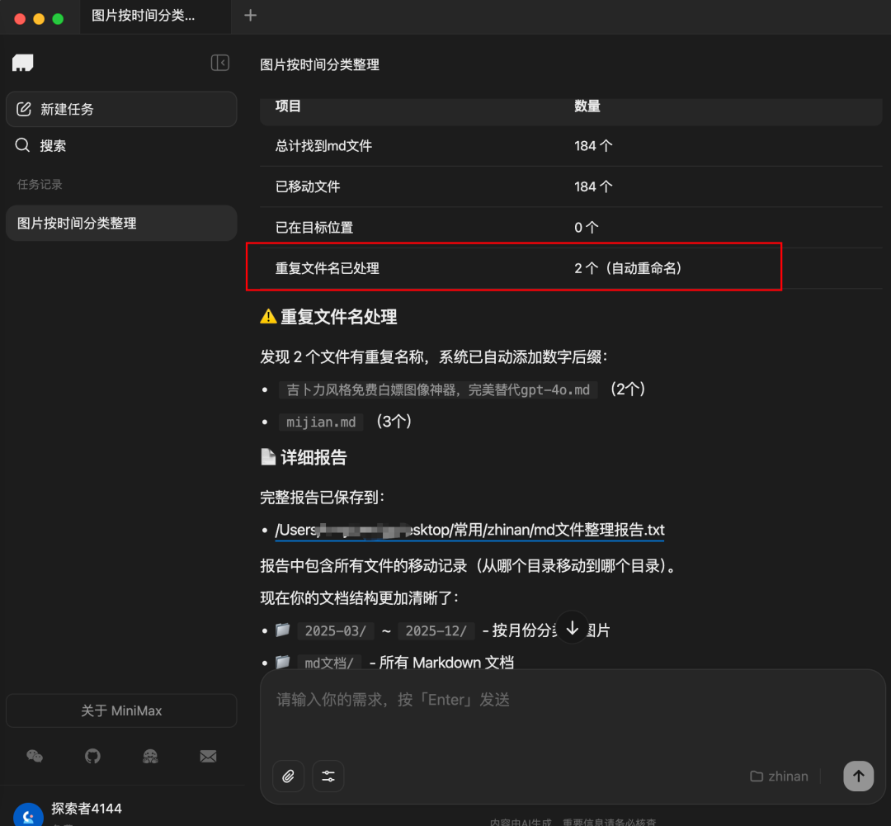Attach a file using the paperclip icon
Screen dimensions: 891x826
(x=288, y=776)
